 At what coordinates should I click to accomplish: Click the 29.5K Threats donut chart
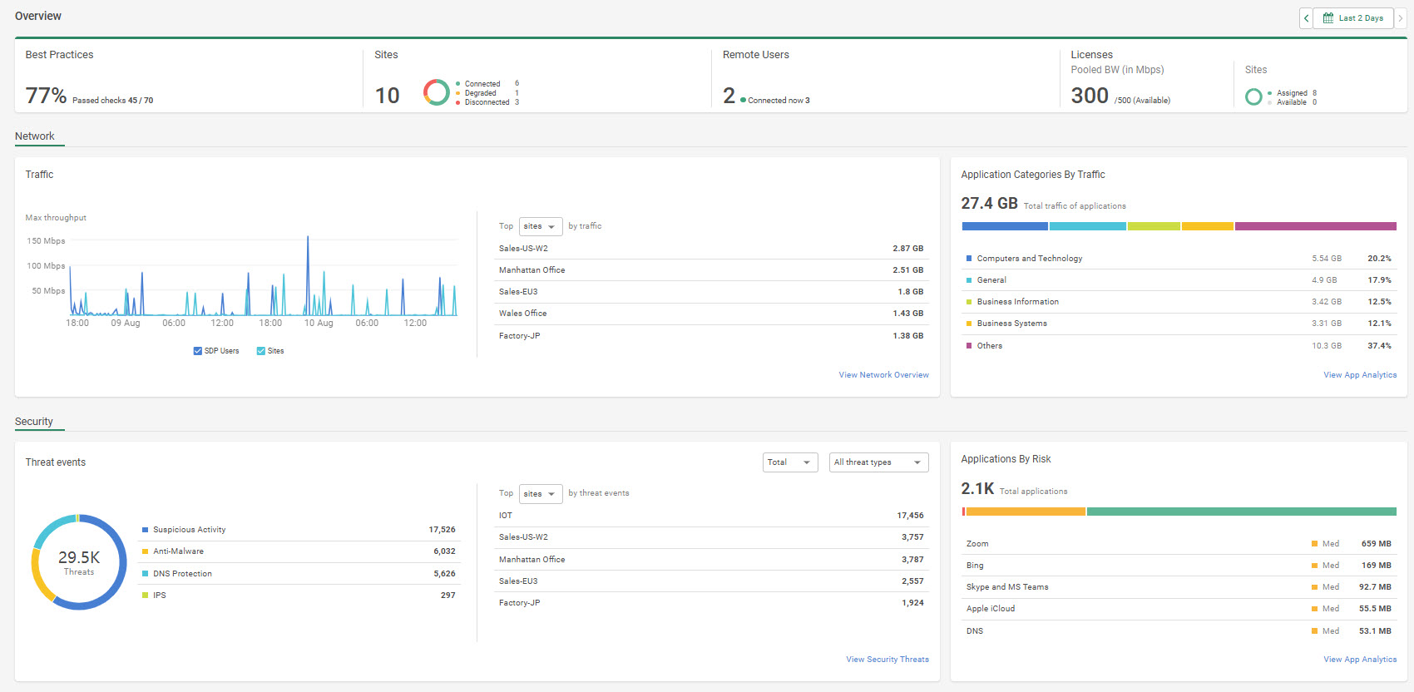79,562
